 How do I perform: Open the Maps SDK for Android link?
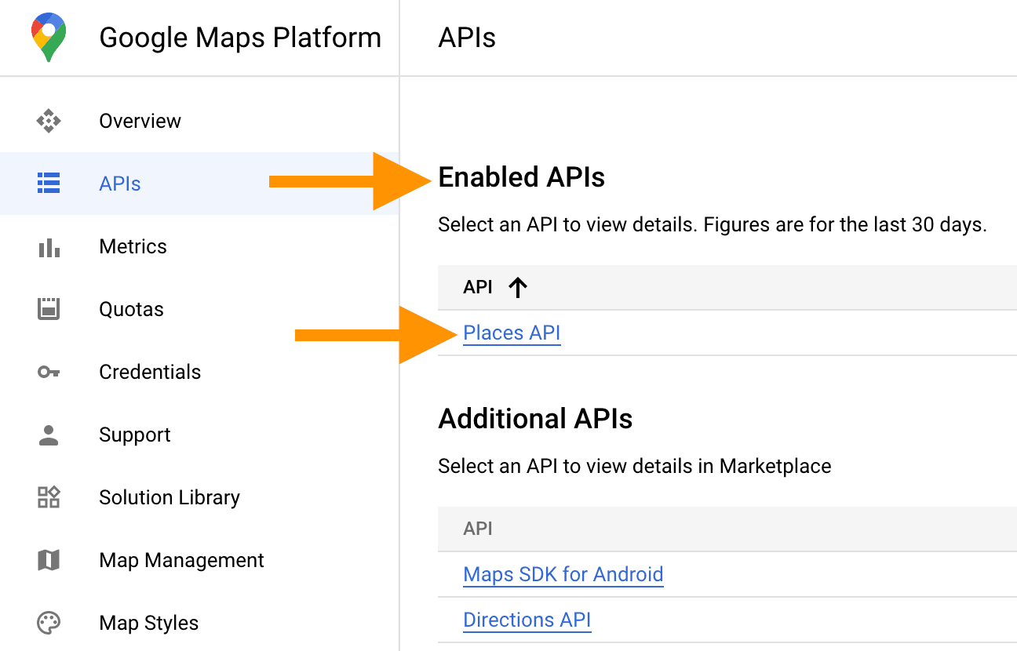pos(563,574)
